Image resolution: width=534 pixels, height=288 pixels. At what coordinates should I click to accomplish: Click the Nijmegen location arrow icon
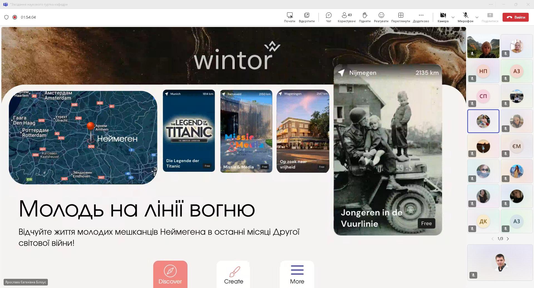[x=341, y=73]
